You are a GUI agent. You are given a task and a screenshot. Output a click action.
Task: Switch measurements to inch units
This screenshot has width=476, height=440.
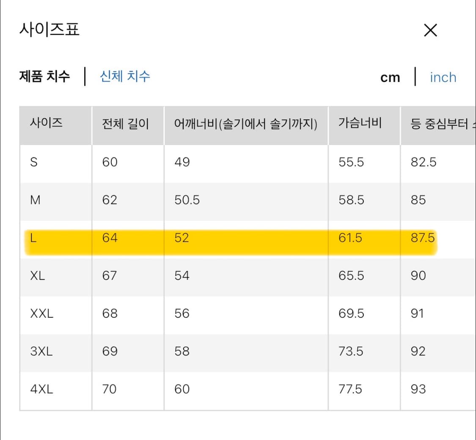click(443, 77)
